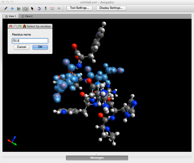Confirm residue selection with OK

[x=40, y=47]
